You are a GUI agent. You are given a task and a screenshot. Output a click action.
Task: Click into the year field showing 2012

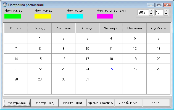[x=143, y=12]
